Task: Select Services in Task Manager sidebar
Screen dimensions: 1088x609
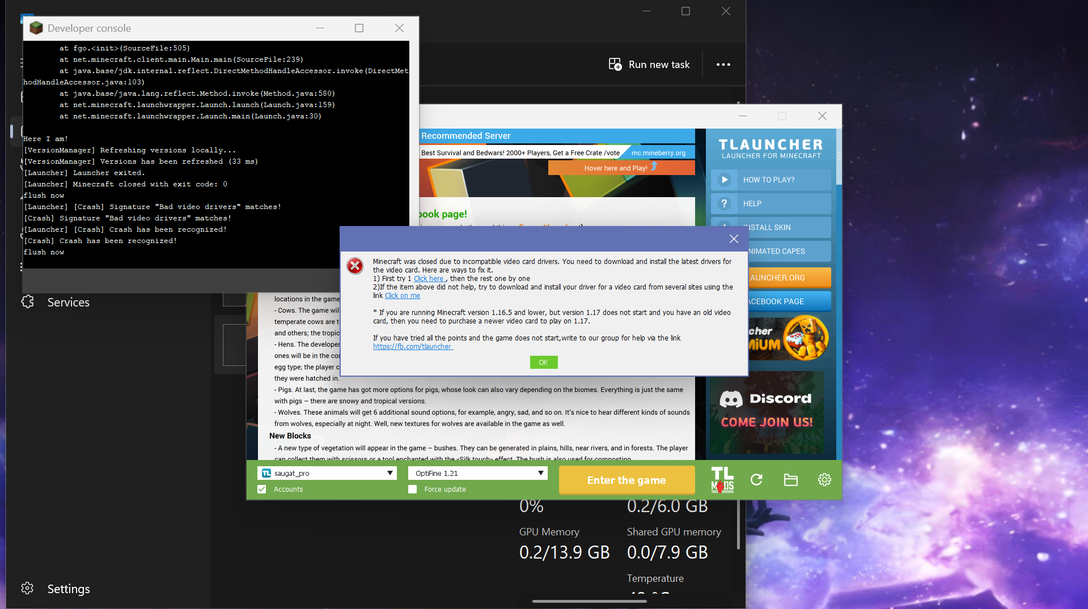Action: [x=69, y=302]
